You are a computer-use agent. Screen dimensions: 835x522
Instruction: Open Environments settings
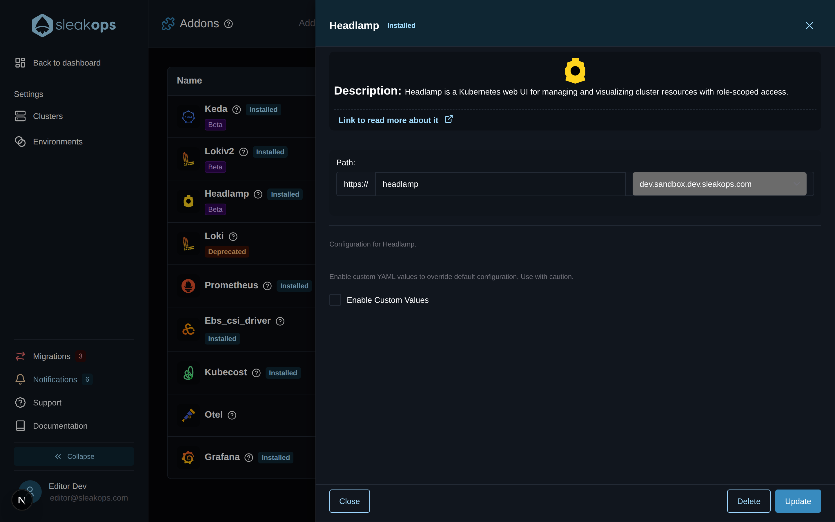(x=49, y=142)
